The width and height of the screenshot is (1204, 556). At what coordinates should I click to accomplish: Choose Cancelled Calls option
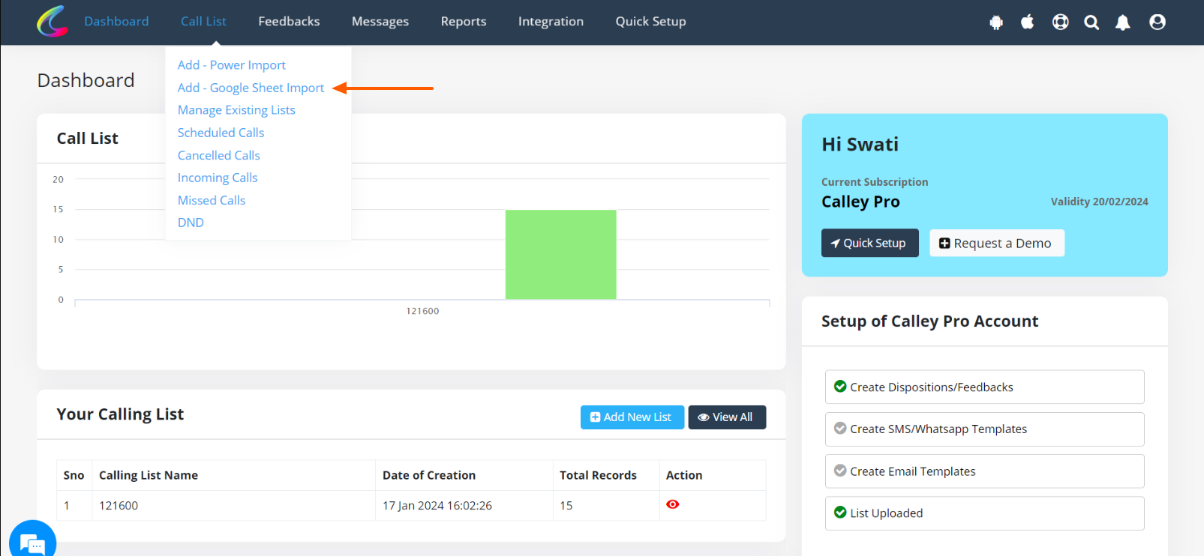click(x=219, y=155)
